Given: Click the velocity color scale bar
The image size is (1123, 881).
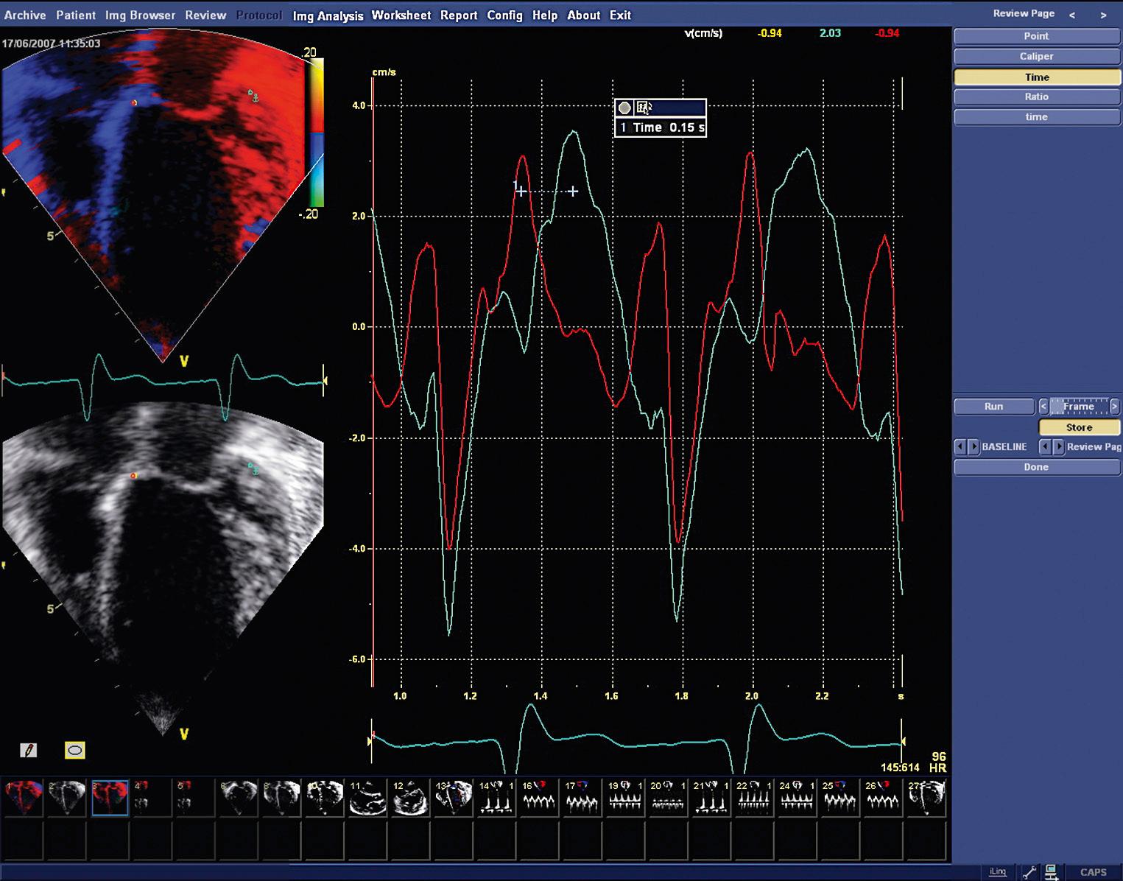Looking at the screenshot, I should (316, 133).
